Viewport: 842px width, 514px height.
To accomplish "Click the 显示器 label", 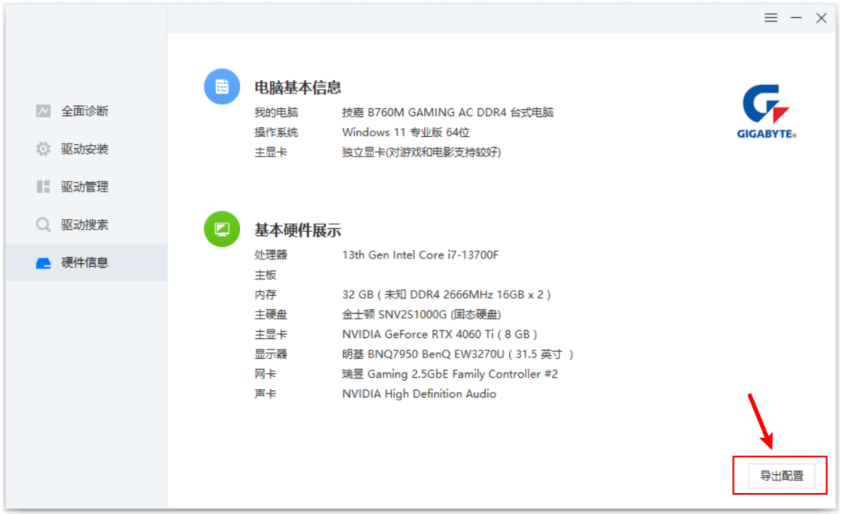I will coord(271,354).
